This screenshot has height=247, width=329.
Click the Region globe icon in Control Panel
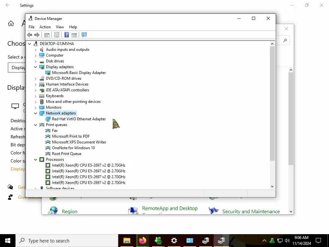coord(53,211)
